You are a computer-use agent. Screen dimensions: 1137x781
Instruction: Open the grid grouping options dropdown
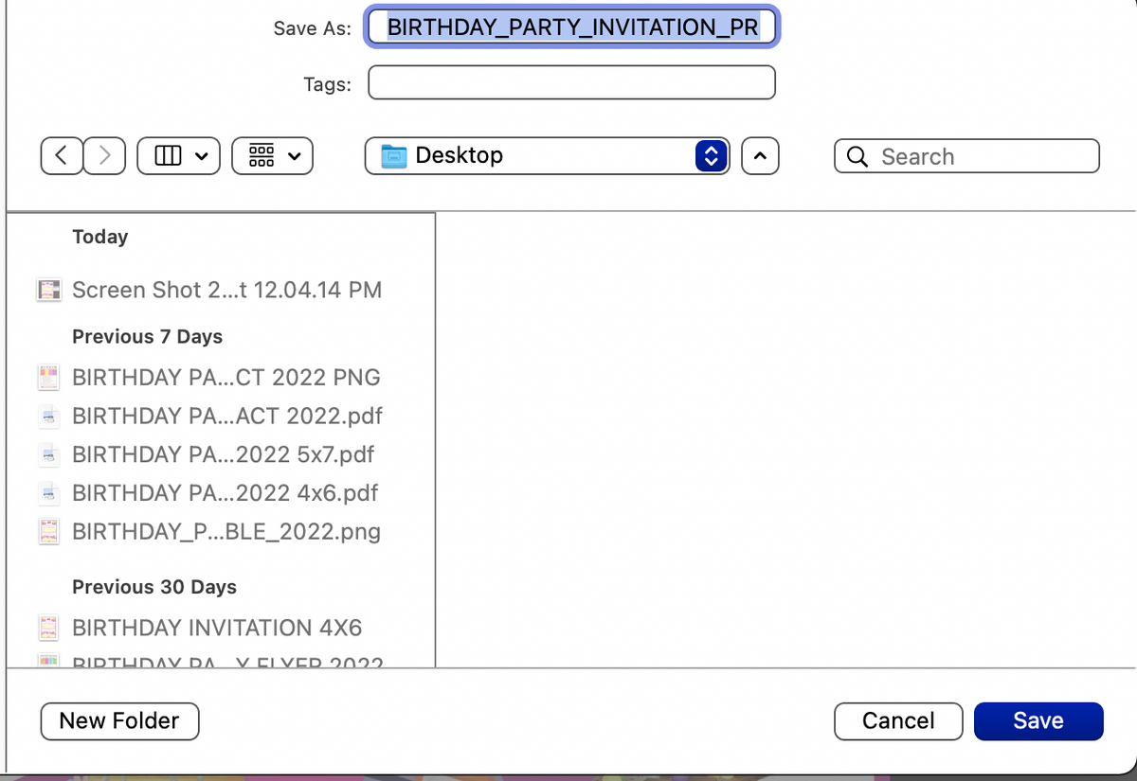pyautogui.click(x=272, y=155)
